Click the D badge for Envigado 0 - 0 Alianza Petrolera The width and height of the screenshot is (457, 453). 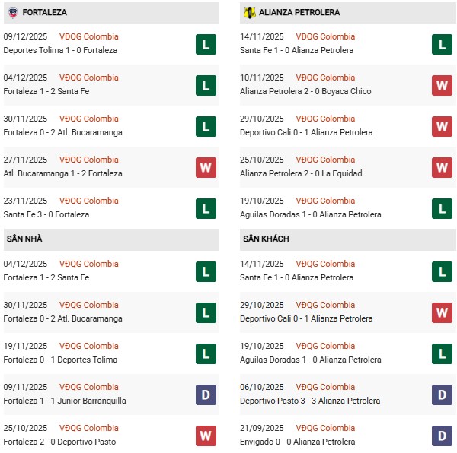point(442,436)
